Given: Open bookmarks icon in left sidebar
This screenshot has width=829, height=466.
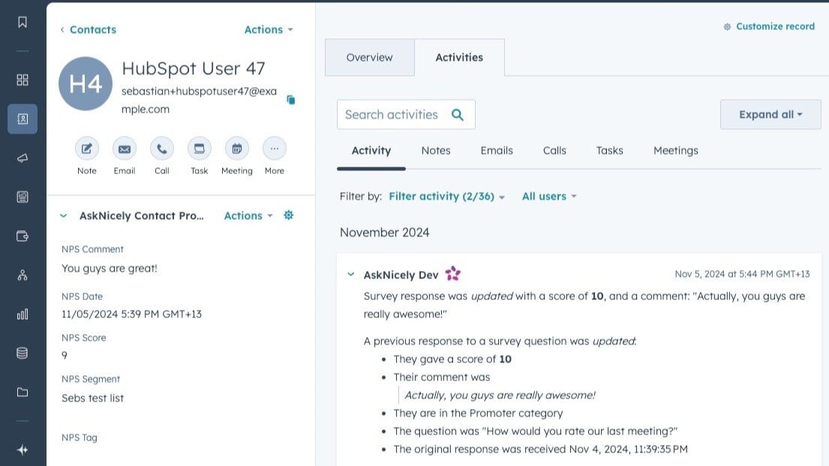Looking at the screenshot, I should (23, 23).
